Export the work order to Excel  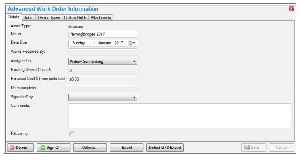pyautogui.click(x=126, y=147)
